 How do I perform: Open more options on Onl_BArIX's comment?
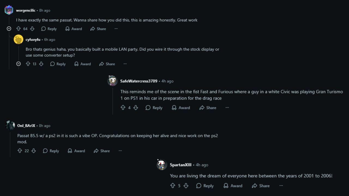[x=120, y=151]
